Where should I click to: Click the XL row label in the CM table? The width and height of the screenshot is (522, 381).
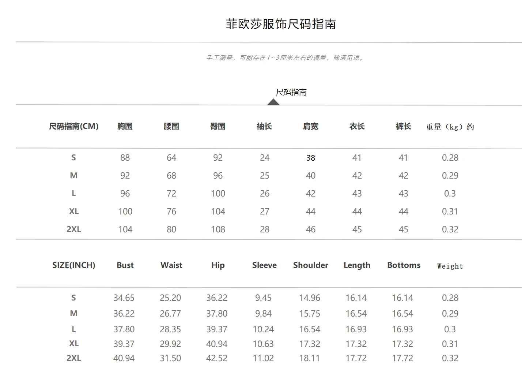coord(74,212)
